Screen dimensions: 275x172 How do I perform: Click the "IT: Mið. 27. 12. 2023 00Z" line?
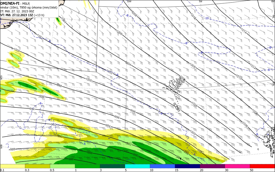[x=17, y=11]
